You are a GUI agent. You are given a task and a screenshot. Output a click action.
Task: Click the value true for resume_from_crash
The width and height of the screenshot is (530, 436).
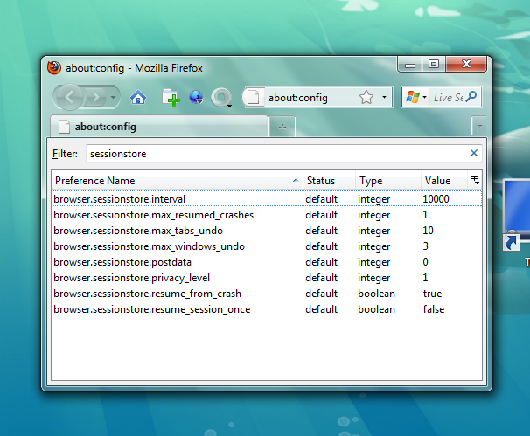(x=432, y=294)
